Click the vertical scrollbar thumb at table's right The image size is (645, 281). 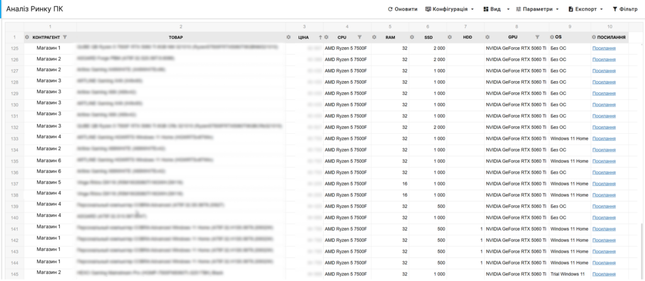641,251
